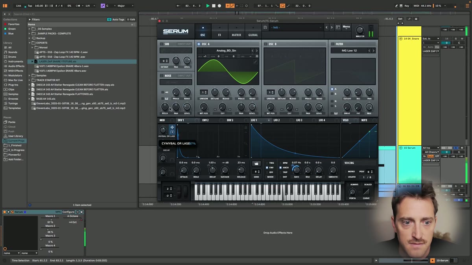Open Serum preset browser icon beside Menu
Viewport: 472px width, 265px height.
(338, 27)
